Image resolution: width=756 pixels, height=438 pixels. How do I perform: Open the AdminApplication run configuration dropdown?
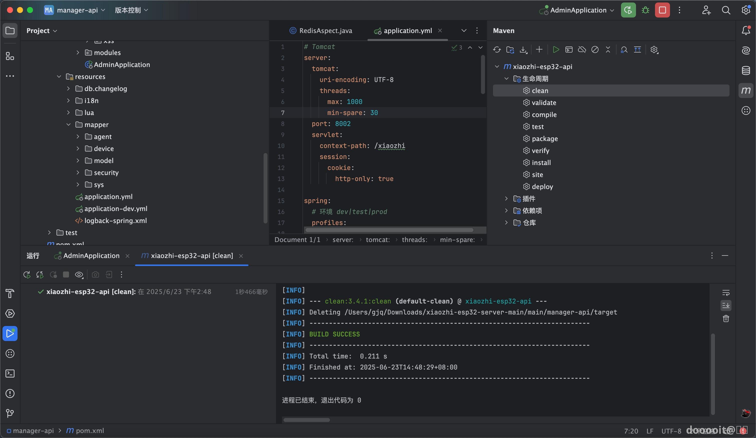(578, 10)
